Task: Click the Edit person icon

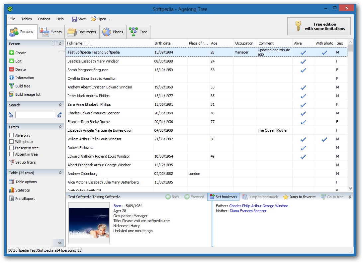Action: (12, 61)
